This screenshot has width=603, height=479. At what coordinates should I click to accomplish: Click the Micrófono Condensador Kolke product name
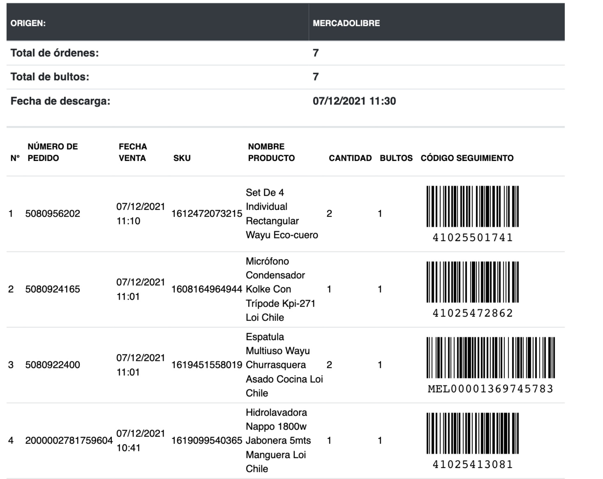click(280, 289)
